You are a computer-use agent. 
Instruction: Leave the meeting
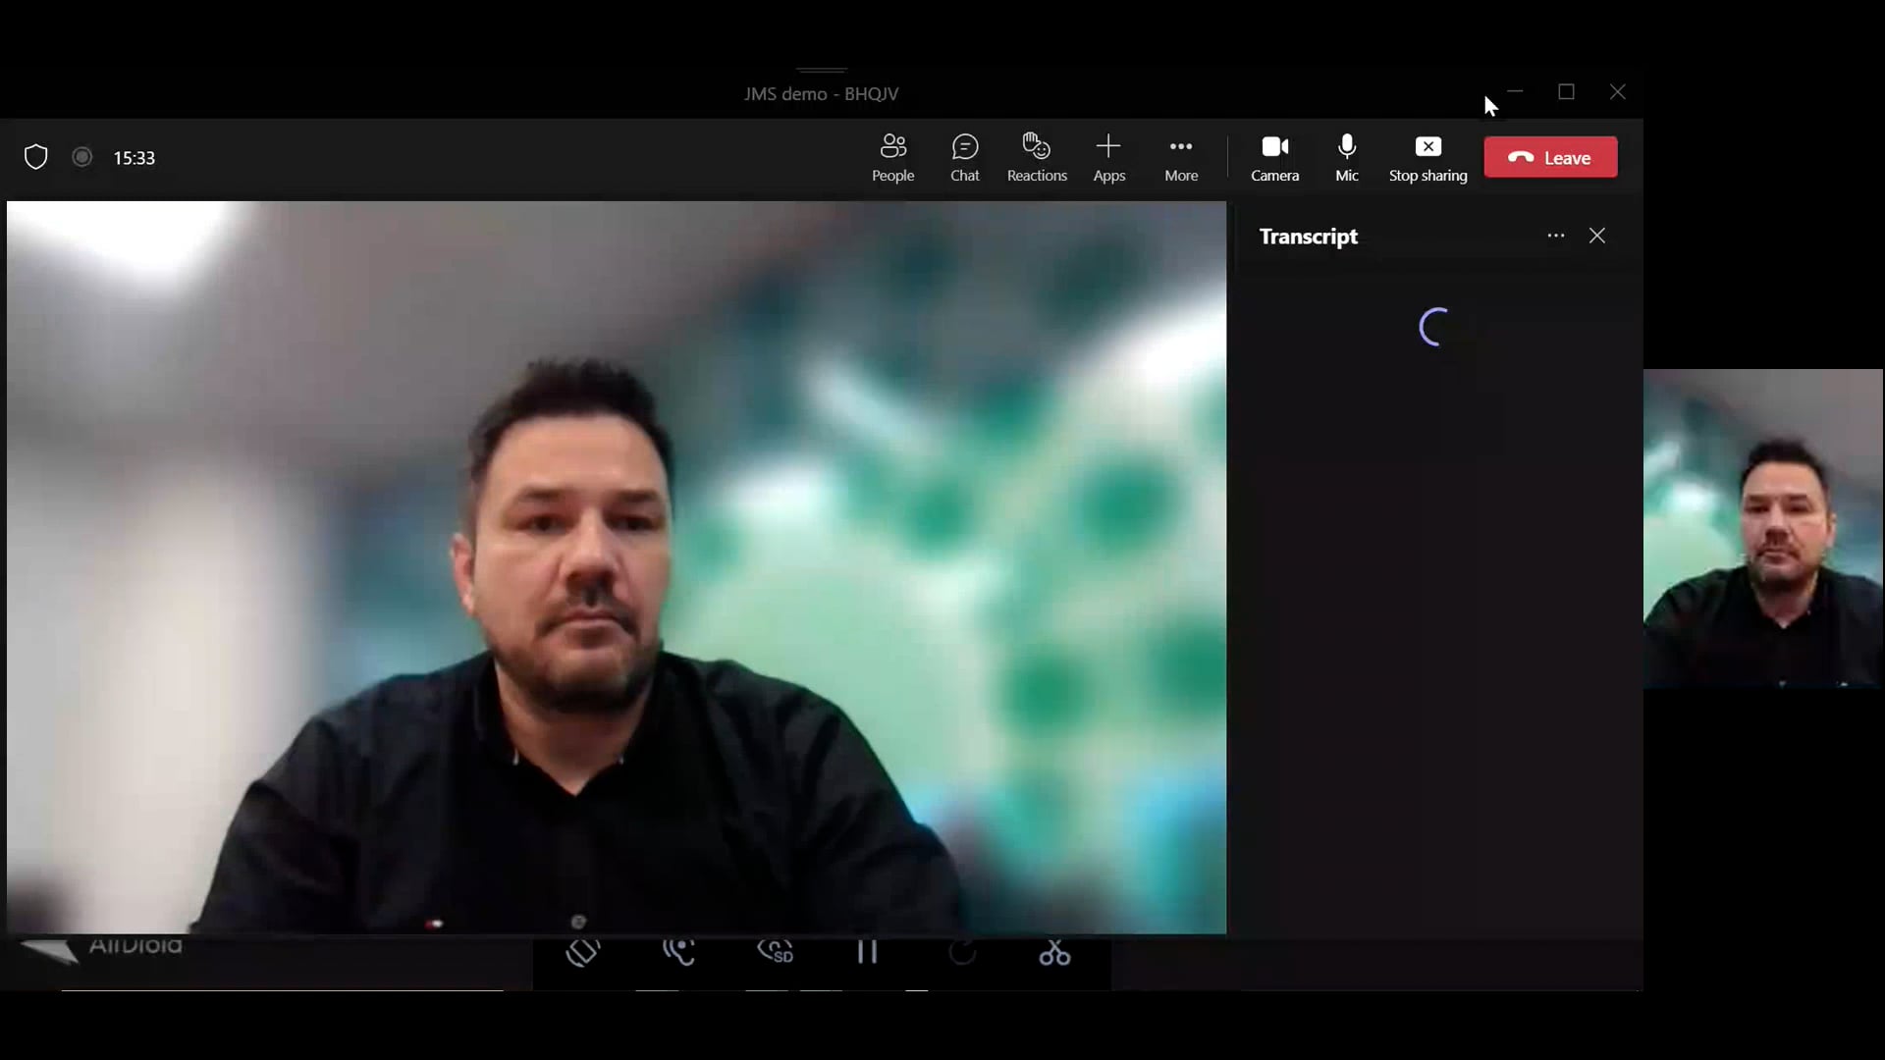coord(1550,157)
